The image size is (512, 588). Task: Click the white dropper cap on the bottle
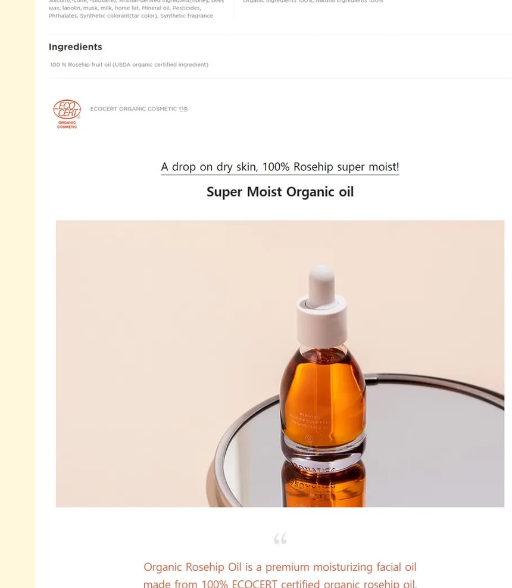321,306
